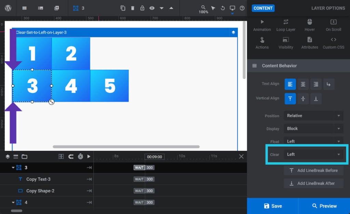Toggle layer lock in top toolbar

click(x=142, y=8)
